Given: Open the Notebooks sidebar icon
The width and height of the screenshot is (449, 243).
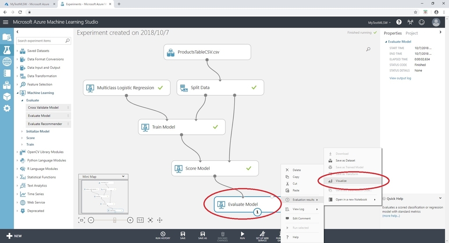Looking at the screenshot, I should pos(7,73).
